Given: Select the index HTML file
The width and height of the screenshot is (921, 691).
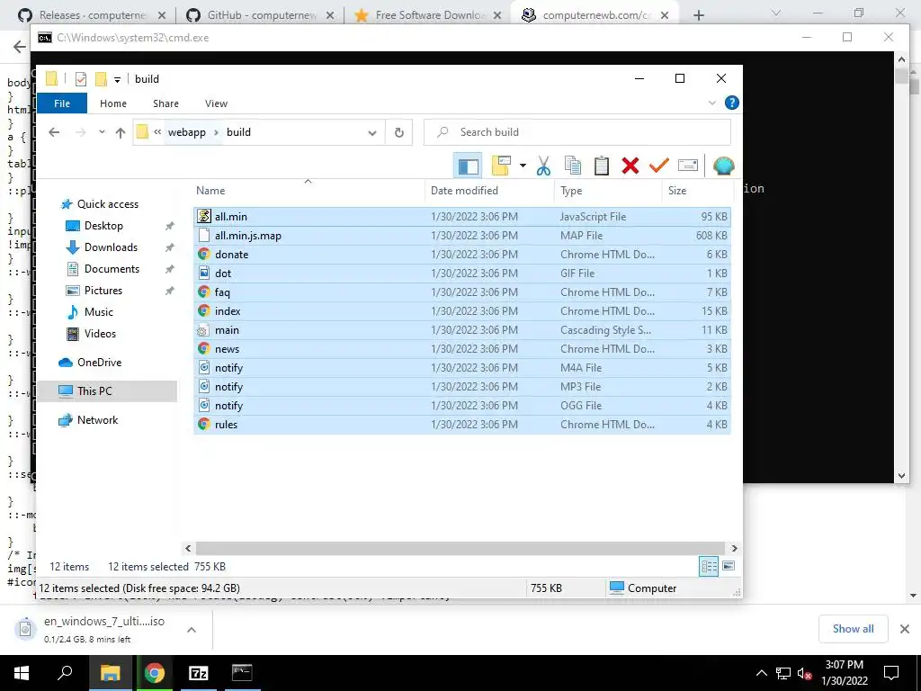Looking at the screenshot, I should tap(461, 311).
